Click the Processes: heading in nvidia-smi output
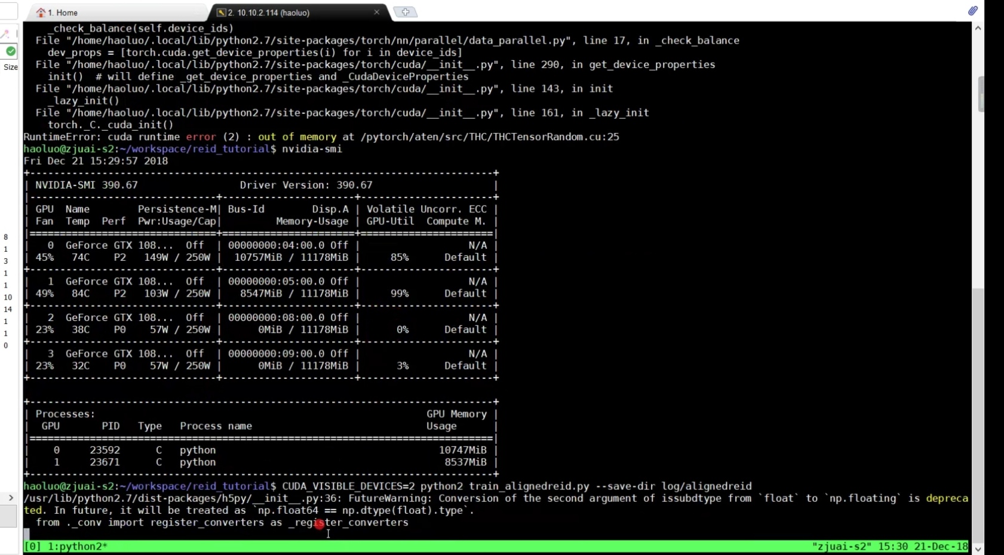 [x=65, y=414]
